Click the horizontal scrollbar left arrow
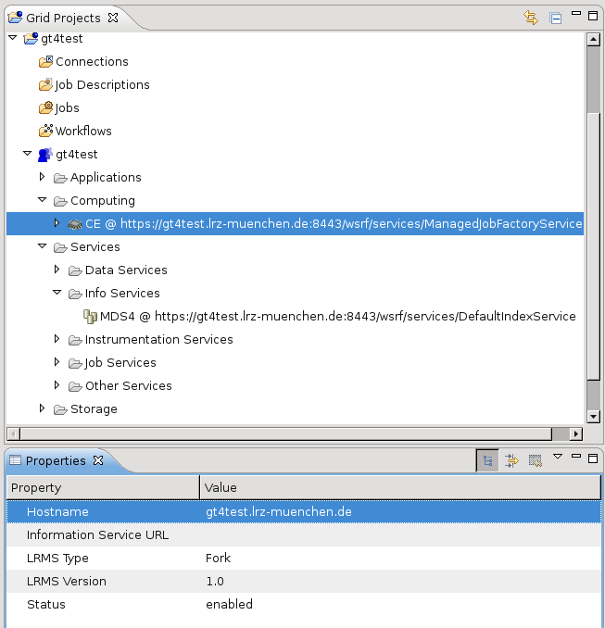This screenshot has width=605, height=628. point(13,433)
